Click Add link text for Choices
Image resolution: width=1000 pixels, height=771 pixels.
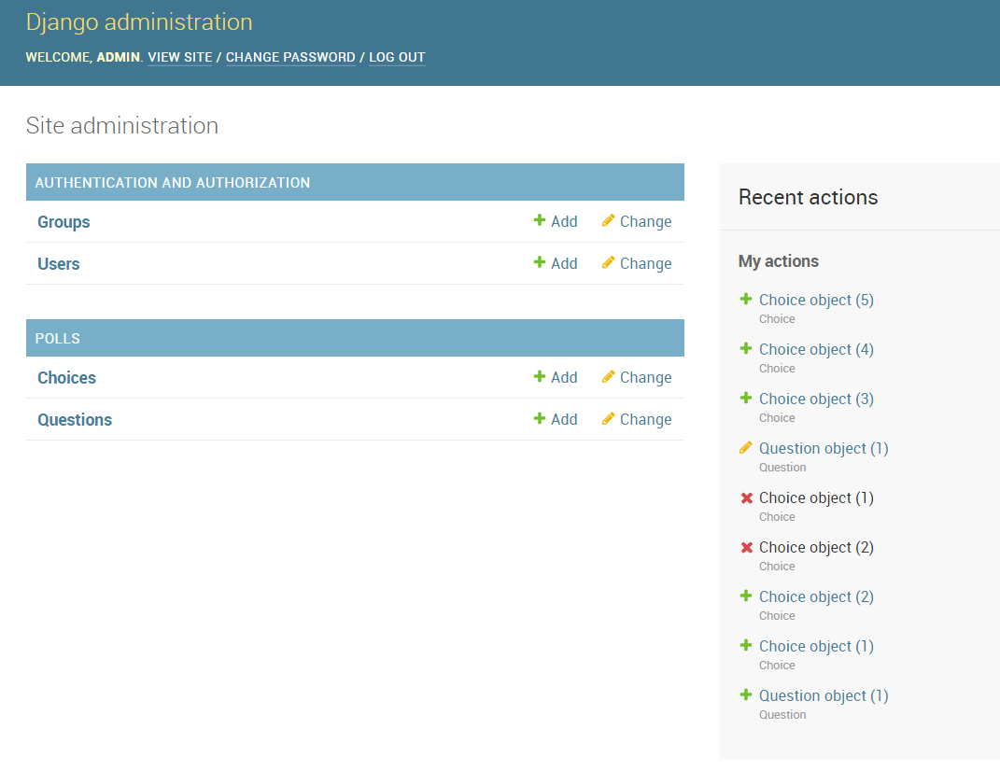pos(564,377)
